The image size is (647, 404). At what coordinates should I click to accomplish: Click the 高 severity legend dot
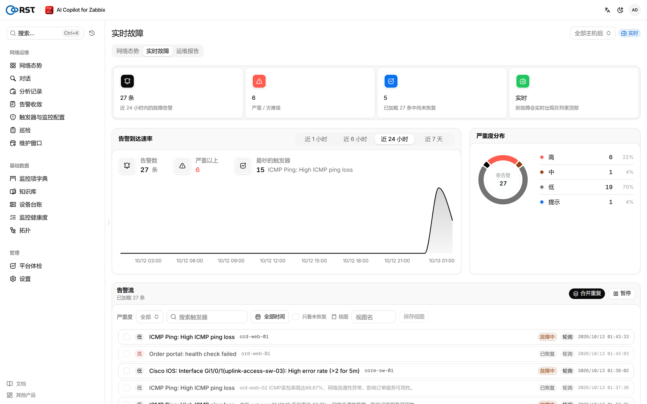[542, 157]
